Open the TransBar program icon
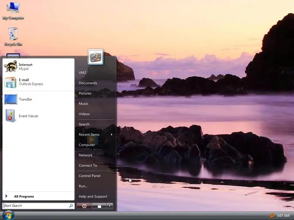294x220 pixels. pos(11,99)
